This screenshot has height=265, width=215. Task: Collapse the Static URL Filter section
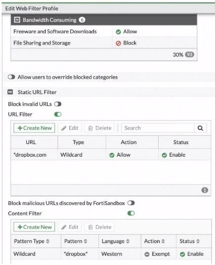pyautogui.click(x=10, y=92)
